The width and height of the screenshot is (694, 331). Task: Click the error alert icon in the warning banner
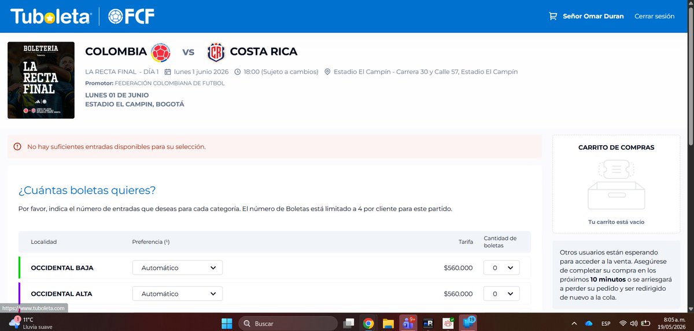pyautogui.click(x=17, y=146)
